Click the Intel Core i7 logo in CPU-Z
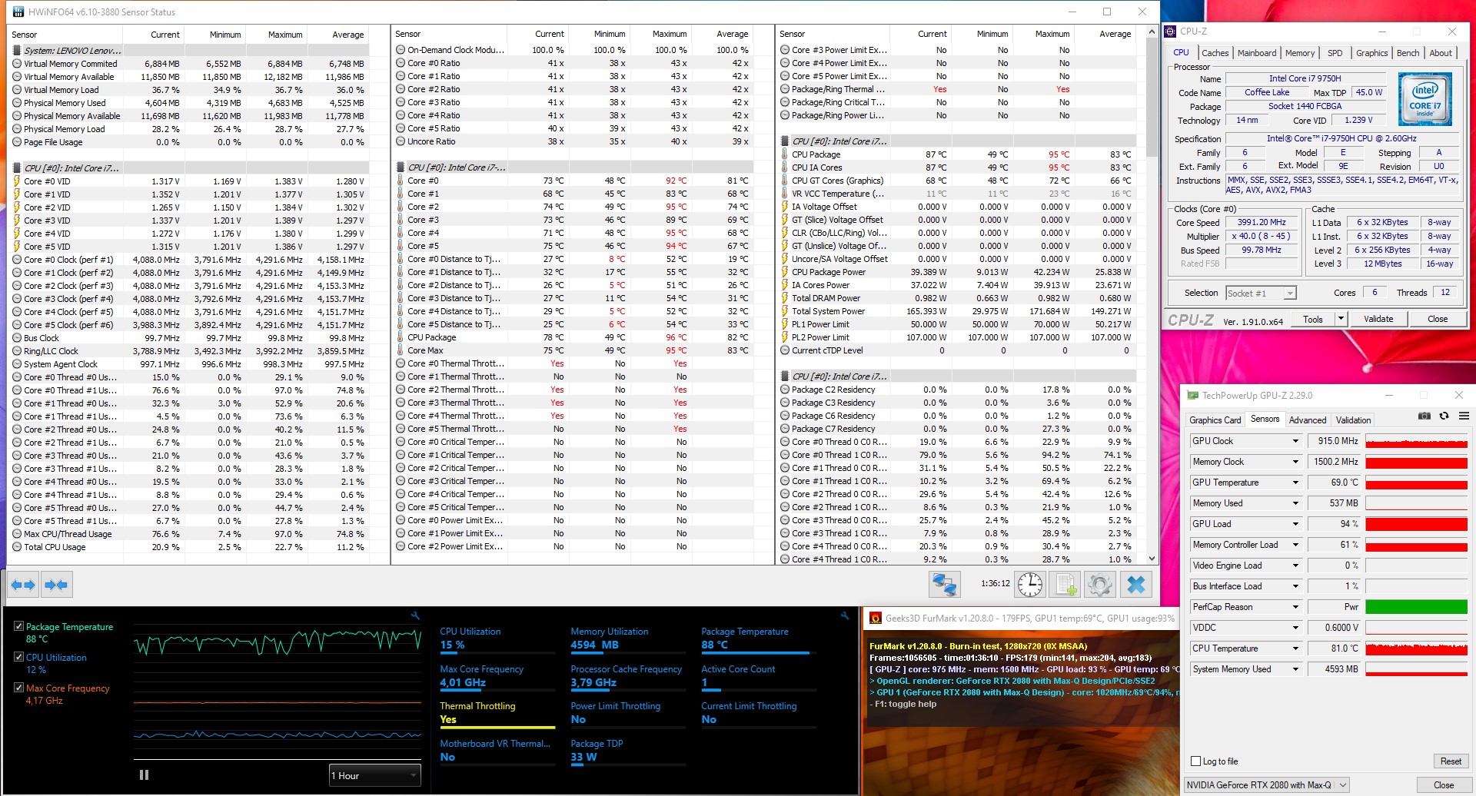 pyautogui.click(x=1424, y=99)
